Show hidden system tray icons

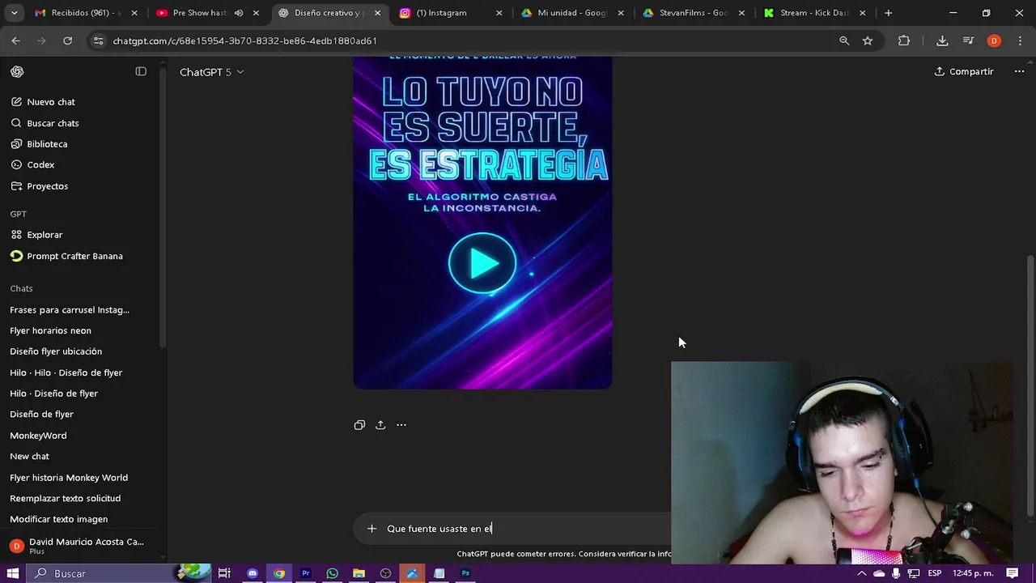pos(861,573)
